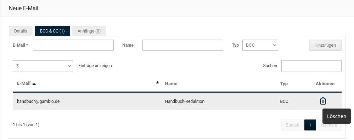Expand entries-per-page dropdown showing 5
Screen dimensions: 354x140
[43, 66]
